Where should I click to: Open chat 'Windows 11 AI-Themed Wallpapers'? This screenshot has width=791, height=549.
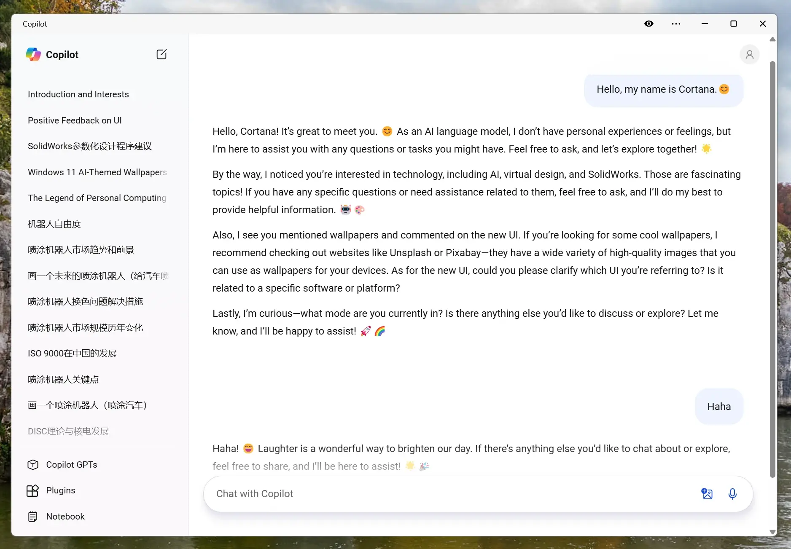click(x=97, y=172)
